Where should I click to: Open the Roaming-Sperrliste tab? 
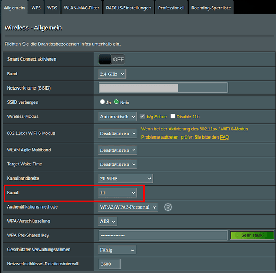(x=211, y=8)
